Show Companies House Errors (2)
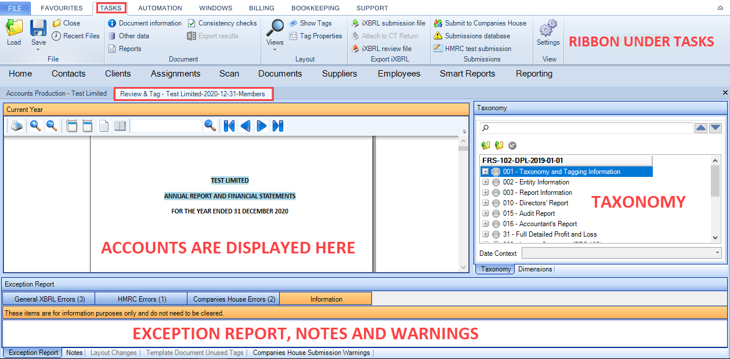Image resolution: width=730 pixels, height=359 pixels. tap(234, 299)
